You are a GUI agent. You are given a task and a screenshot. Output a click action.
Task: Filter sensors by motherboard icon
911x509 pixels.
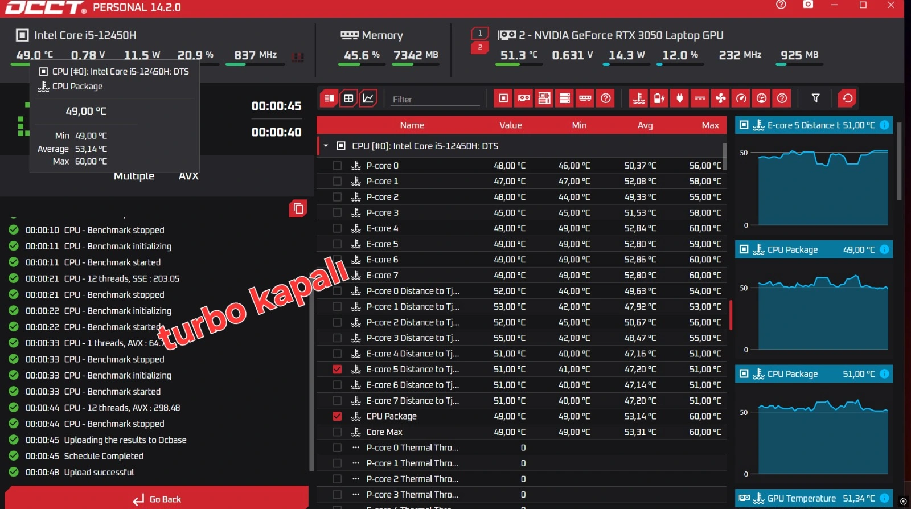click(544, 98)
